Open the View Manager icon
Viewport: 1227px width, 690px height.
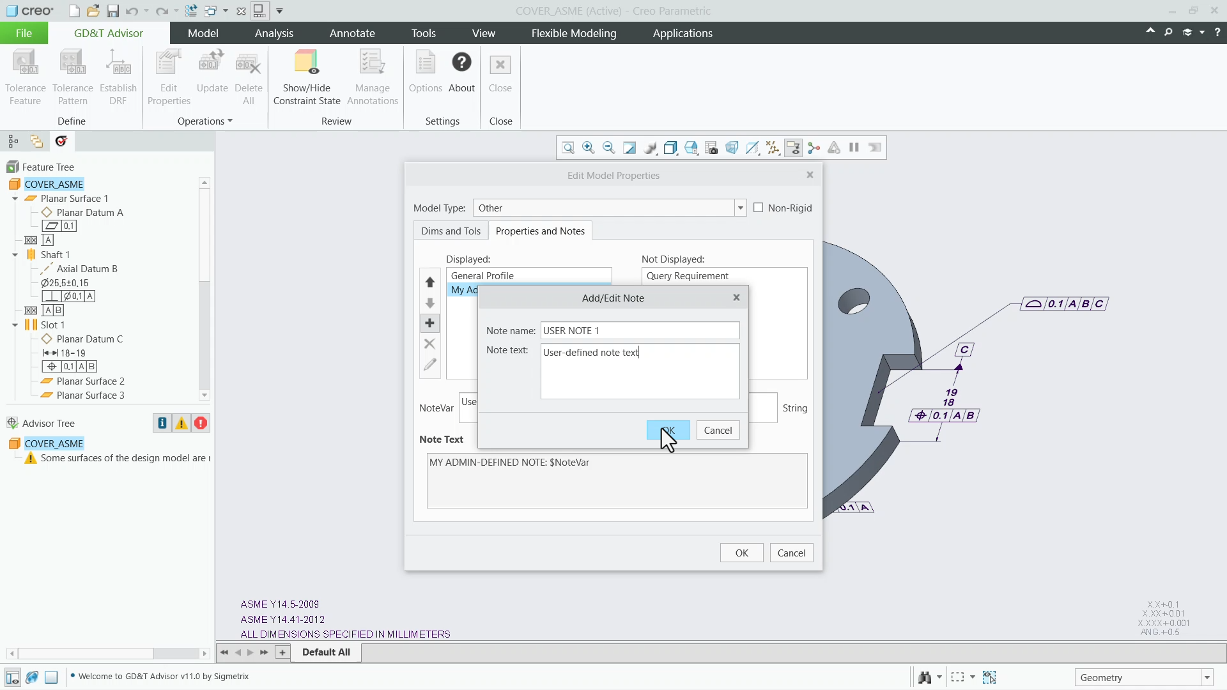(711, 148)
